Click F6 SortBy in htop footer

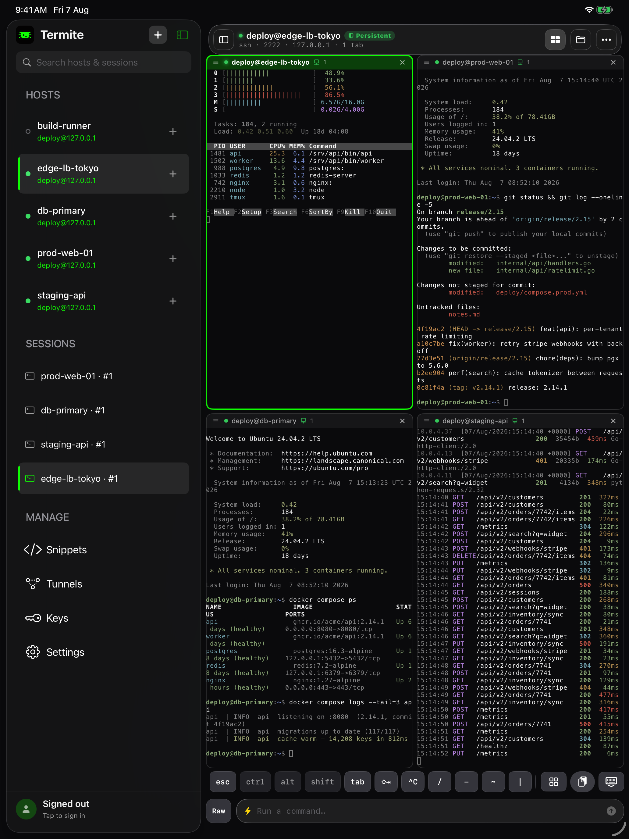click(x=317, y=212)
